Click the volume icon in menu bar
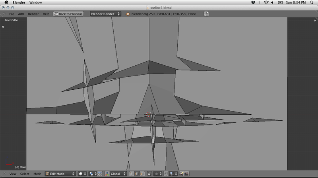Viewport: 318px width, 178px height. click(x=272, y=2)
